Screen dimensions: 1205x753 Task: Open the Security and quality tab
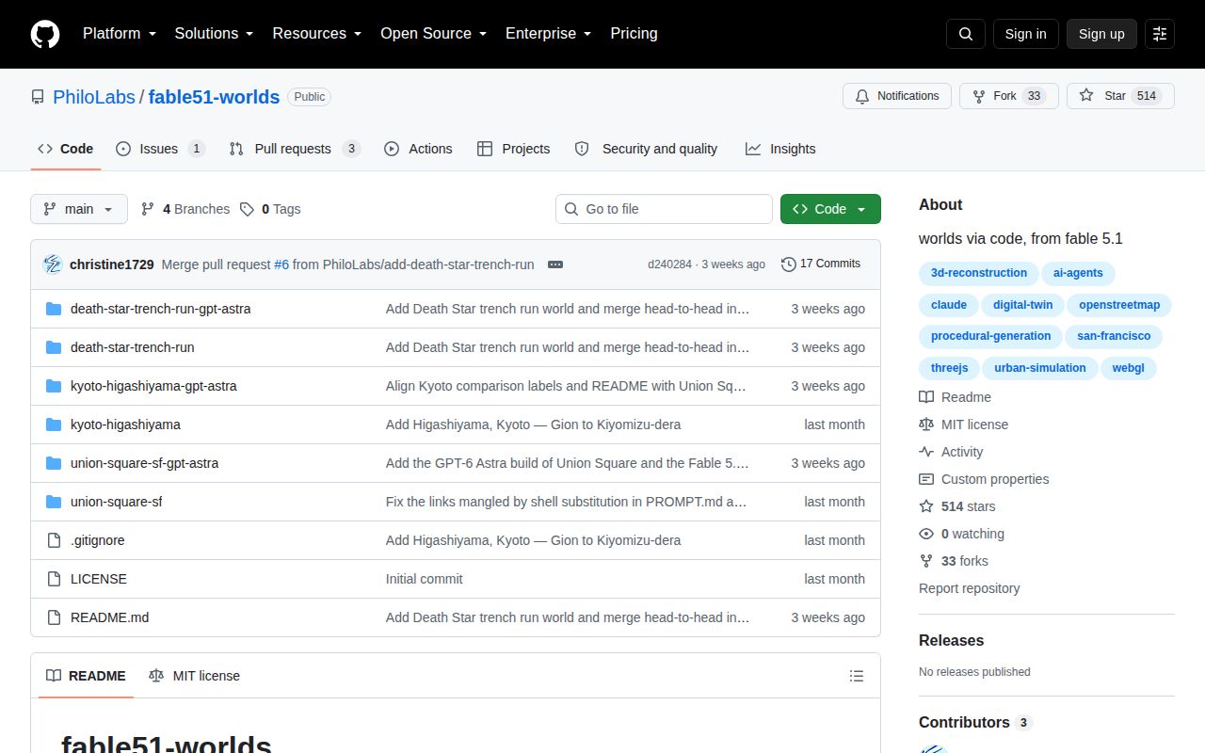646,149
